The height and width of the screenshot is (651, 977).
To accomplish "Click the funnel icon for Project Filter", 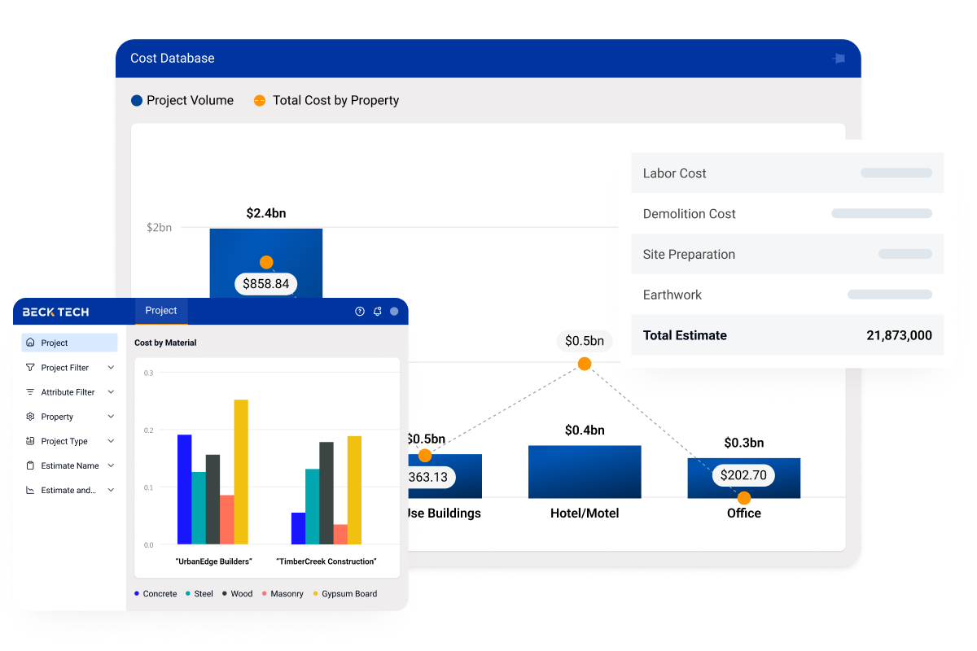I will click(30, 367).
